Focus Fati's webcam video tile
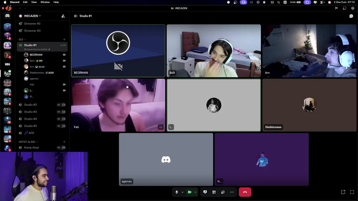 point(118,105)
